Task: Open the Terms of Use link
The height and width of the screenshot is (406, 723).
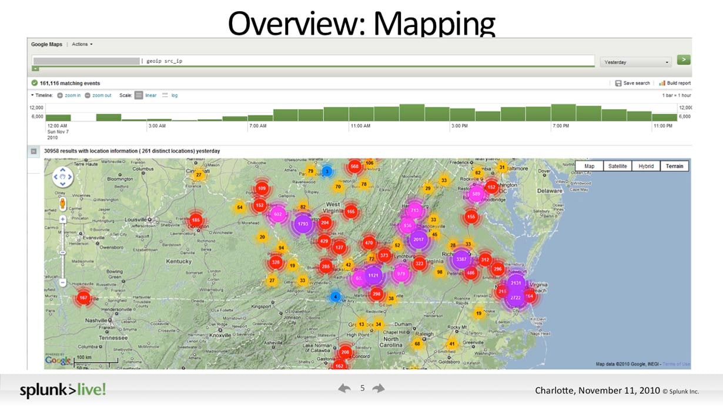Action: [x=677, y=364]
